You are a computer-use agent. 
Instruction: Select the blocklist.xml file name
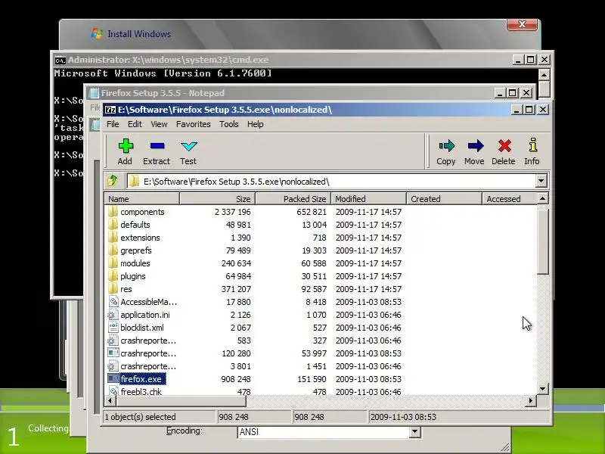pyautogui.click(x=142, y=328)
